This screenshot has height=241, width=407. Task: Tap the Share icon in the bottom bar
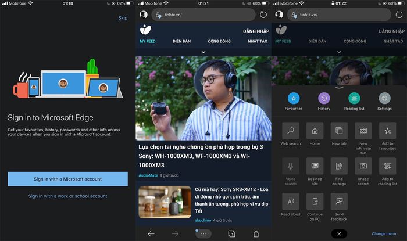click(256, 234)
